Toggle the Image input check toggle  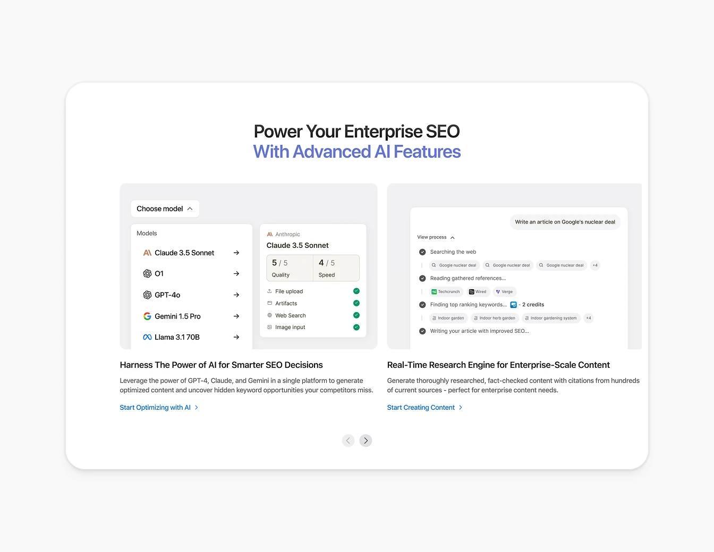pos(356,327)
